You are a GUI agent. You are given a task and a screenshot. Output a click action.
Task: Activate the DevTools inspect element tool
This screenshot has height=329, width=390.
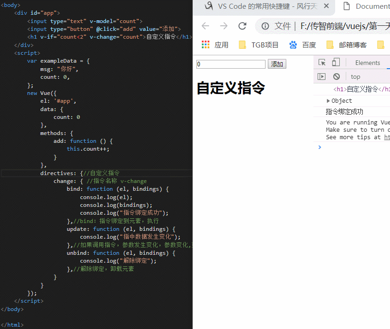(x=322, y=62)
